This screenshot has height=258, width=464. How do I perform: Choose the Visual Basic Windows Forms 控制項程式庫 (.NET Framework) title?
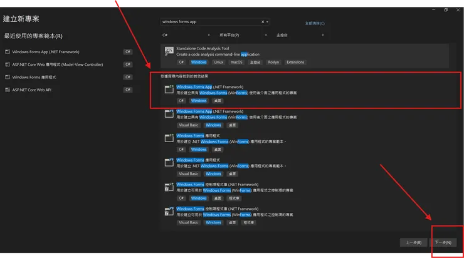217,209
